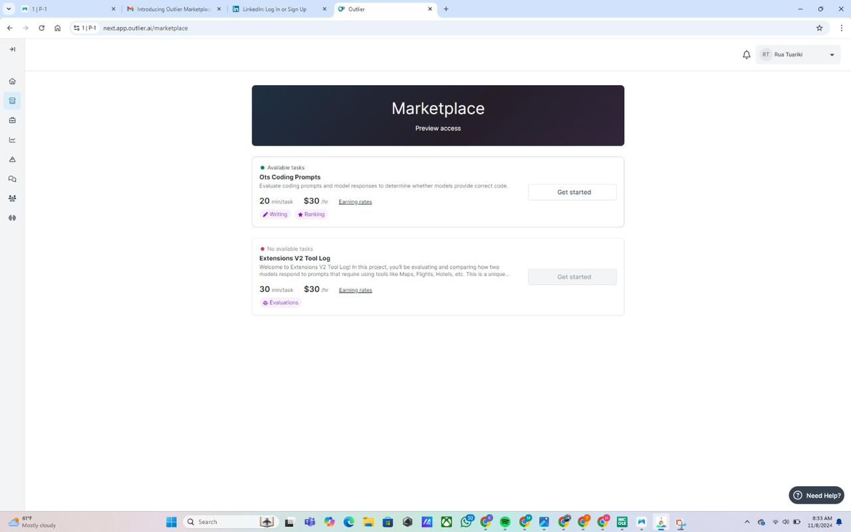Image resolution: width=851 pixels, height=532 pixels.
Task: Open Earning rates link for Extensions V2 Tool Log
Action: pos(355,290)
